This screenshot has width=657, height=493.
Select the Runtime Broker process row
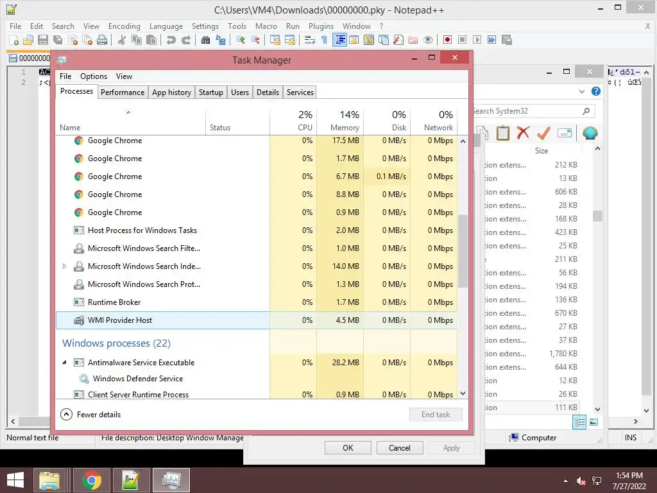pos(257,302)
